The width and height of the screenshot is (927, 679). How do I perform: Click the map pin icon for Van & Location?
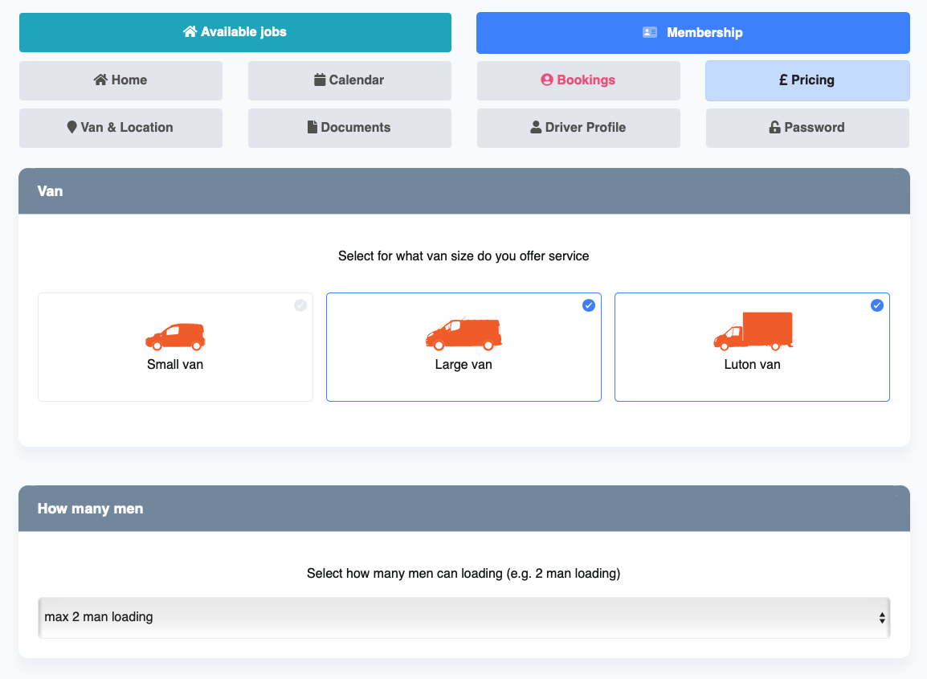pos(72,127)
